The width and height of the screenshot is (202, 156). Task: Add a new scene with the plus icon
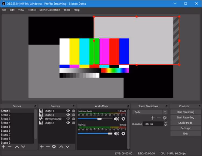(x=4, y=147)
